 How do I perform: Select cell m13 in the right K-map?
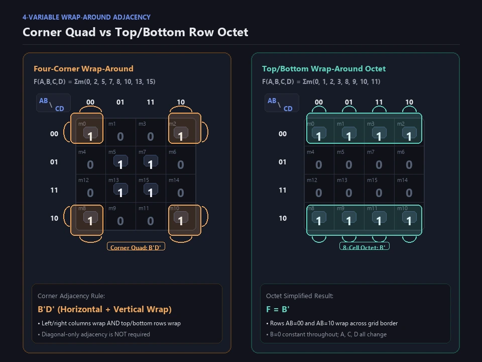(349, 189)
